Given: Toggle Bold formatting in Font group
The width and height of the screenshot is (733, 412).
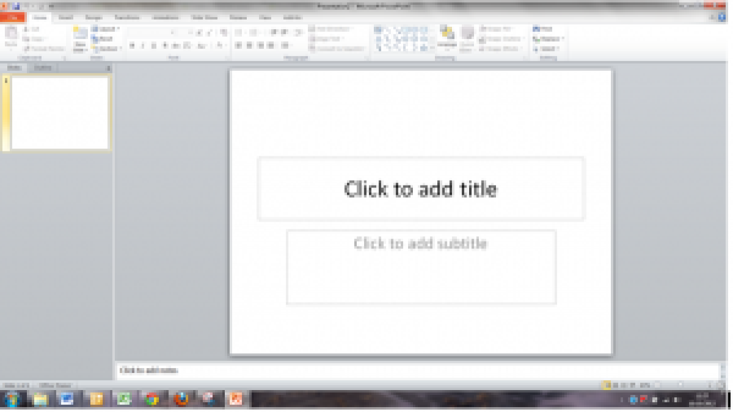Looking at the screenshot, I should click(x=132, y=46).
